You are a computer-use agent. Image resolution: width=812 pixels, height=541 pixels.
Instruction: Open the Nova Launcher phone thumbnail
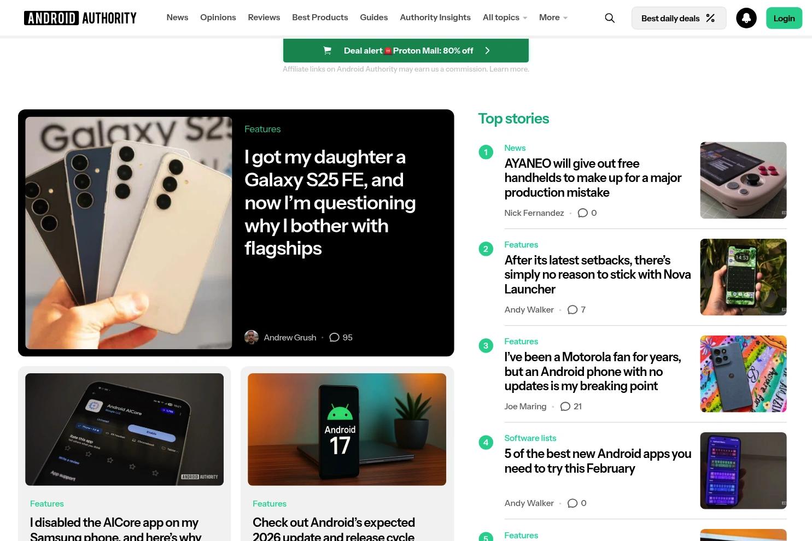pos(744,277)
